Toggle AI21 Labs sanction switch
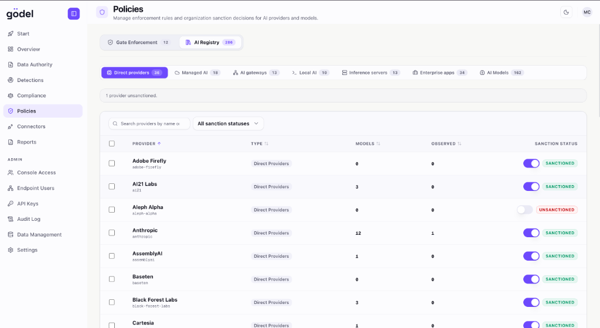The image size is (600, 328). click(531, 187)
